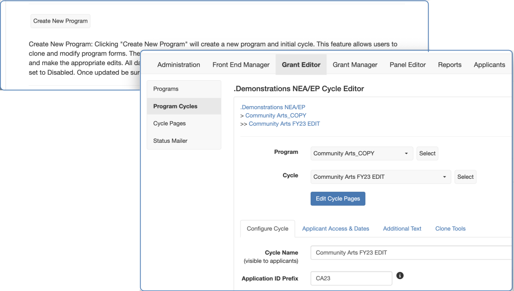514x291 pixels.
Task: Select Cycle Pages in the sidebar
Action: (x=170, y=124)
